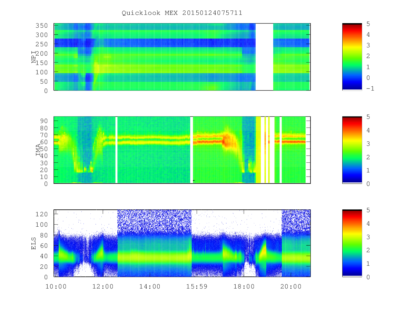Click the 4 label on ELS colorbar
414x311 pixels.
[x=368, y=223]
